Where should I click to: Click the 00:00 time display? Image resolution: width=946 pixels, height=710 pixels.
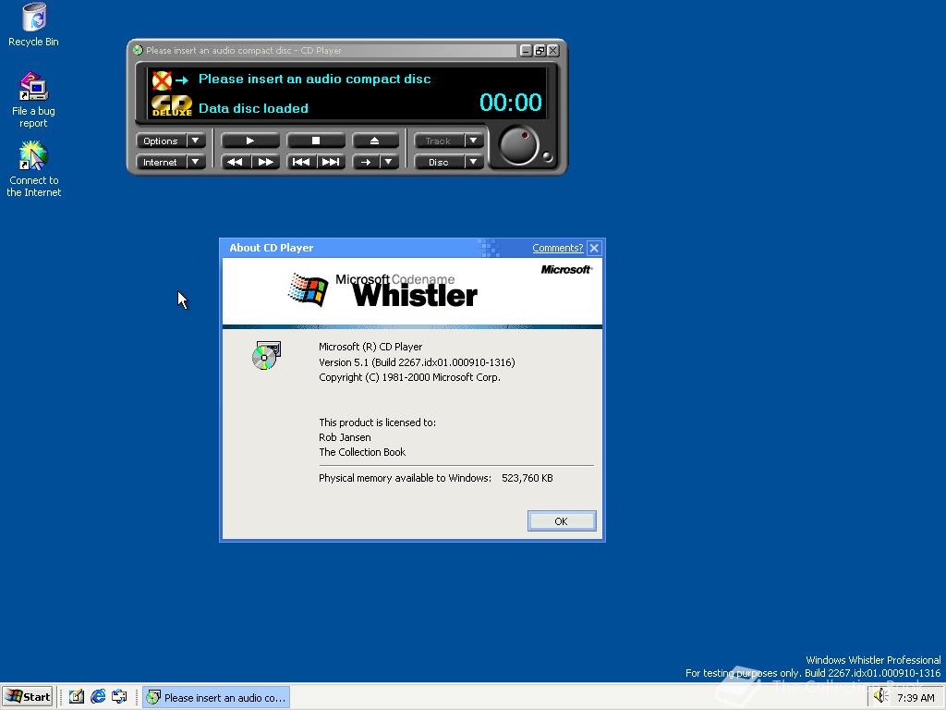pyautogui.click(x=510, y=103)
